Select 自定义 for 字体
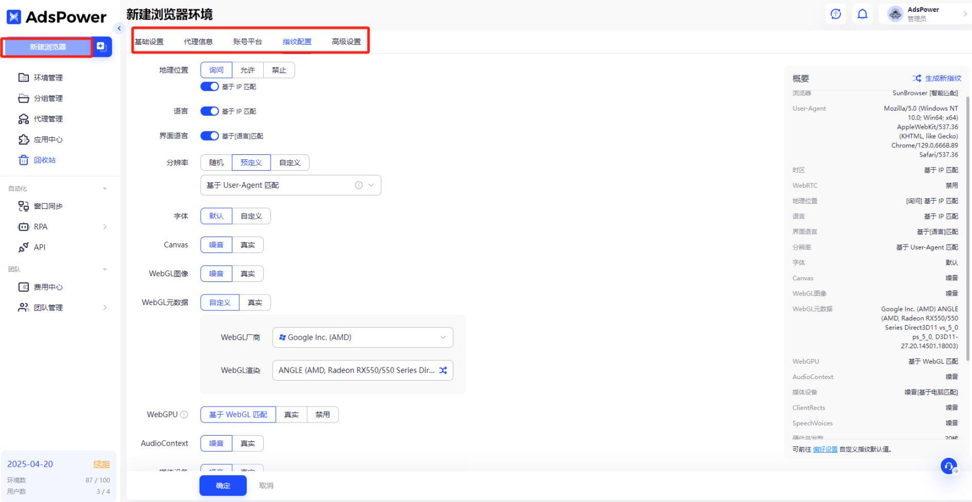 point(251,216)
